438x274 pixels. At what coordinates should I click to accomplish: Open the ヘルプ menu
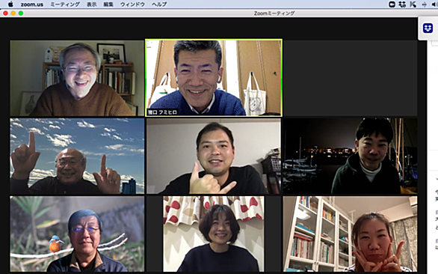pos(159,4)
